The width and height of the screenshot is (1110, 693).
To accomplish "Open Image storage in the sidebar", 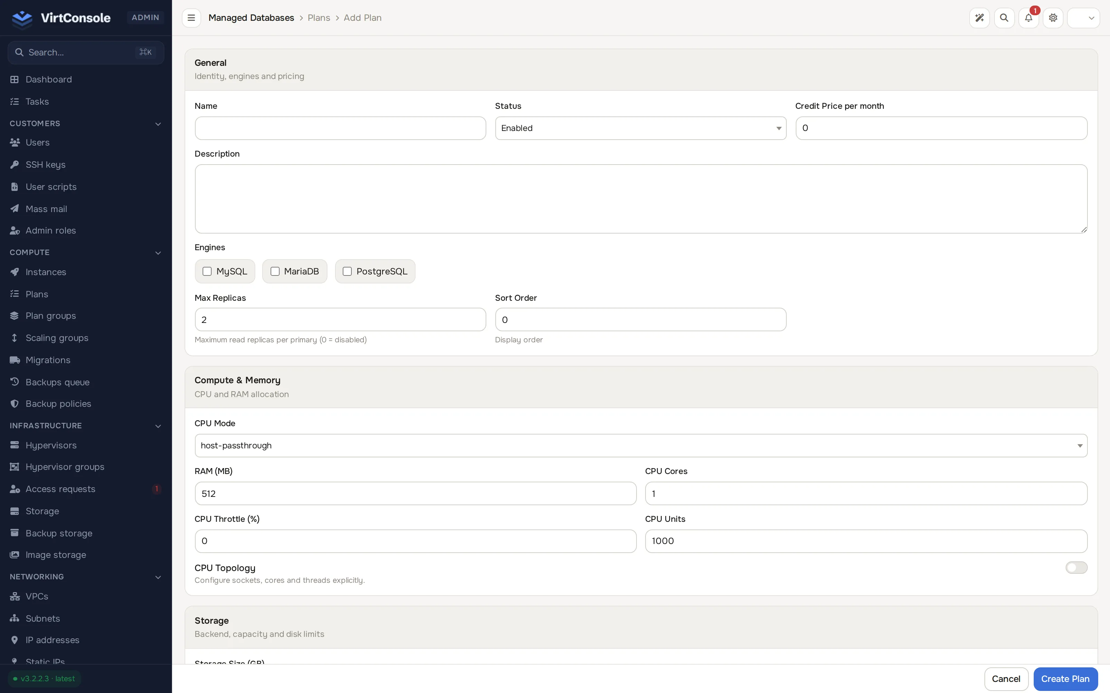I will click(86, 555).
